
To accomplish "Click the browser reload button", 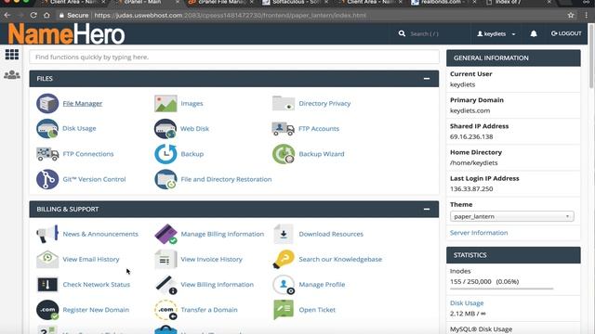I will click(33, 16).
